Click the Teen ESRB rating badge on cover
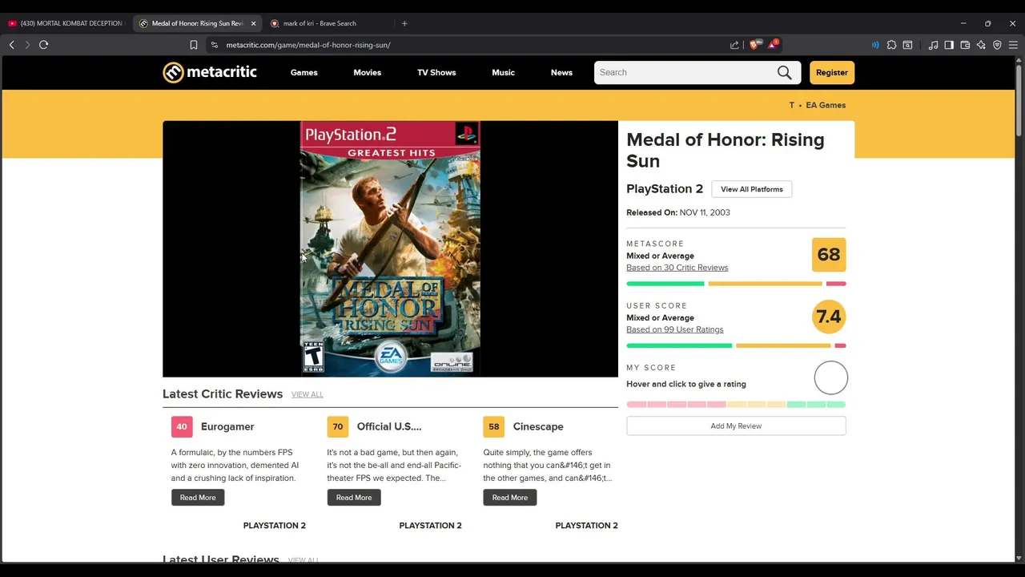This screenshot has width=1025, height=577. (313, 357)
